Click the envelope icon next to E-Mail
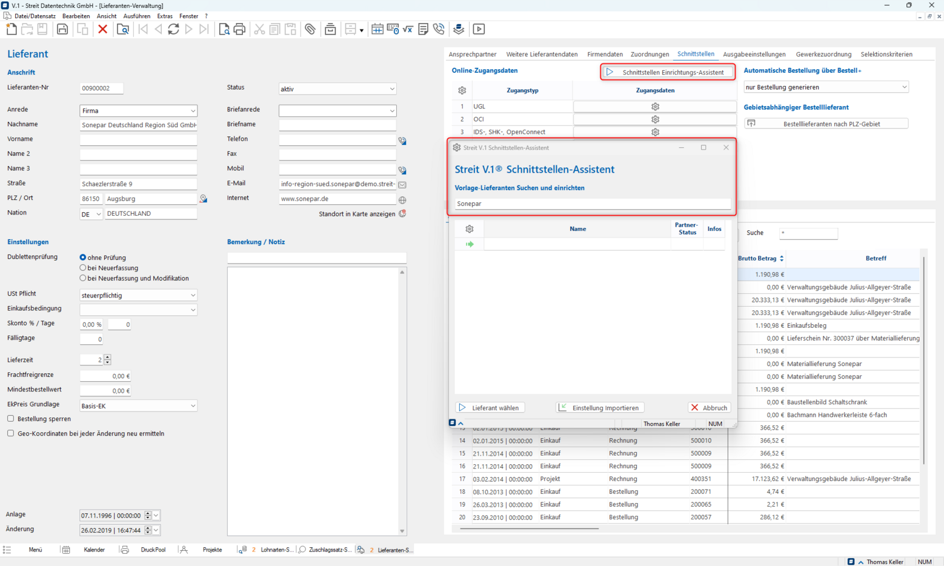This screenshot has height=566, width=944. coord(402,184)
